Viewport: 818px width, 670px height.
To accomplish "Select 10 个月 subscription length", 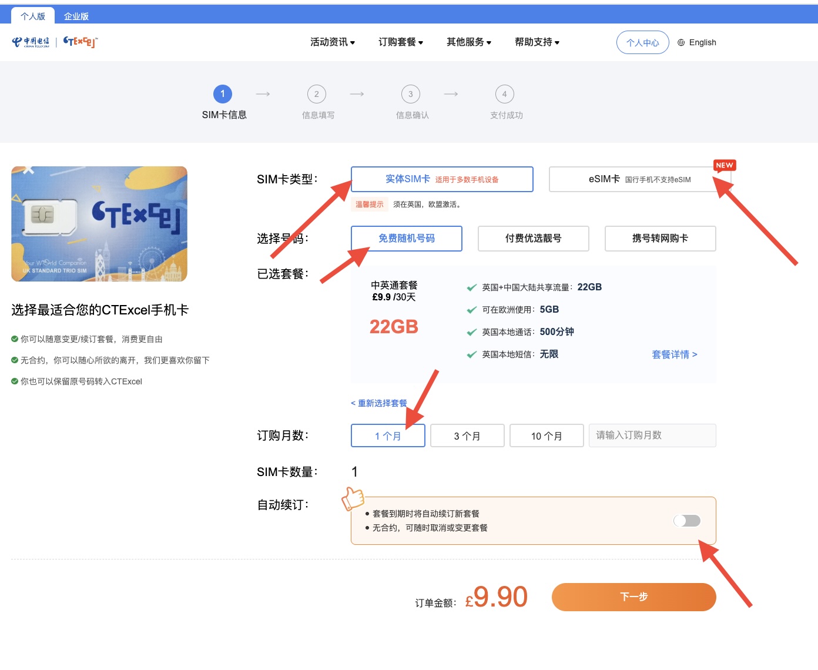I will click(x=547, y=436).
